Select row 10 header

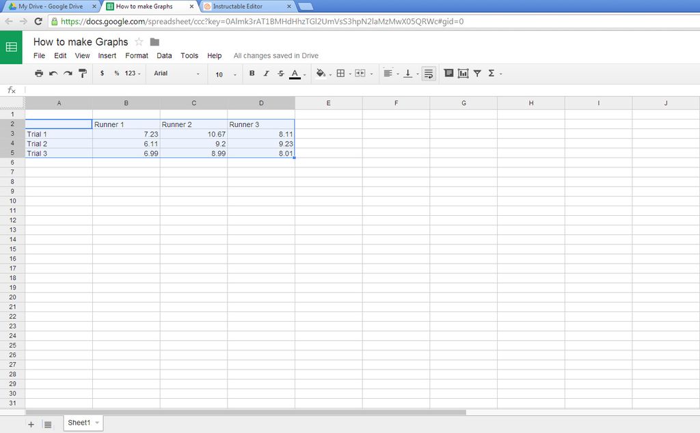[x=12, y=201]
